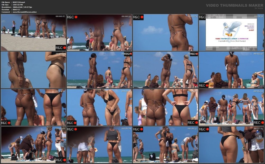Click the REC badge on the 00:00:27 frame
265x164 pixels.
[61, 48]
